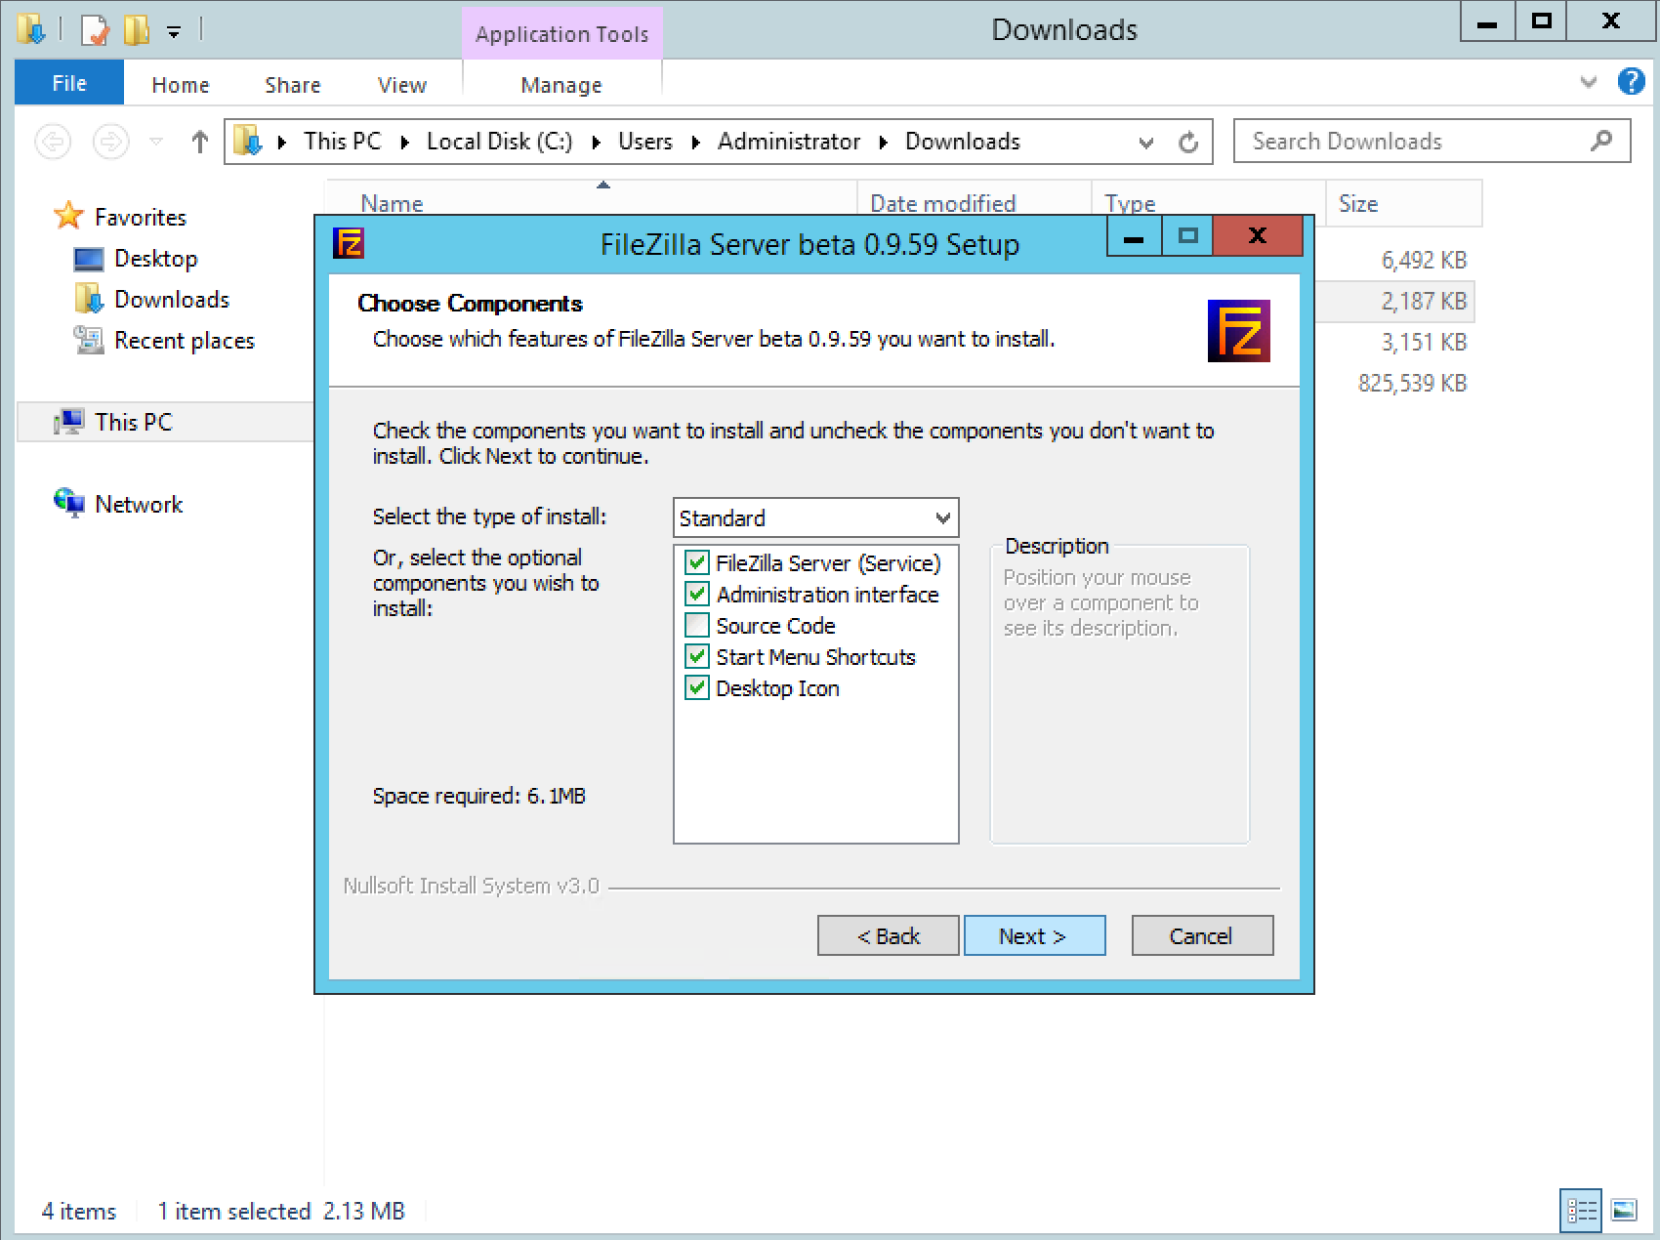Open the Downloads folder in sidebar

172,299
